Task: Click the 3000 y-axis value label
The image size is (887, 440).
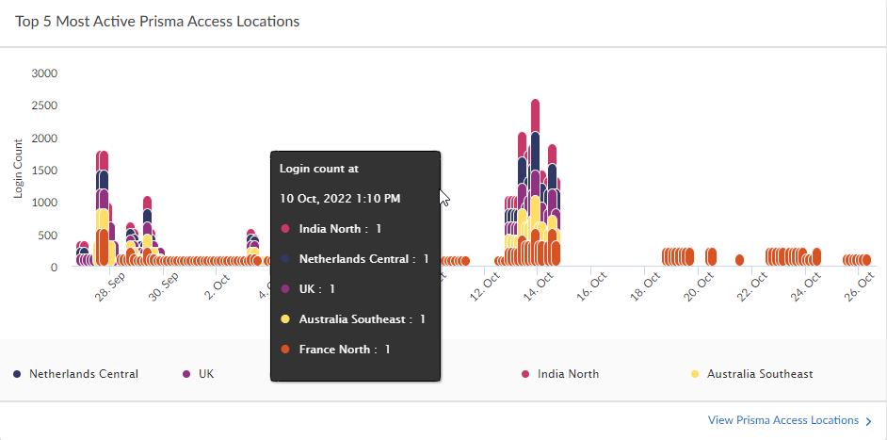Action: [44, 73]
